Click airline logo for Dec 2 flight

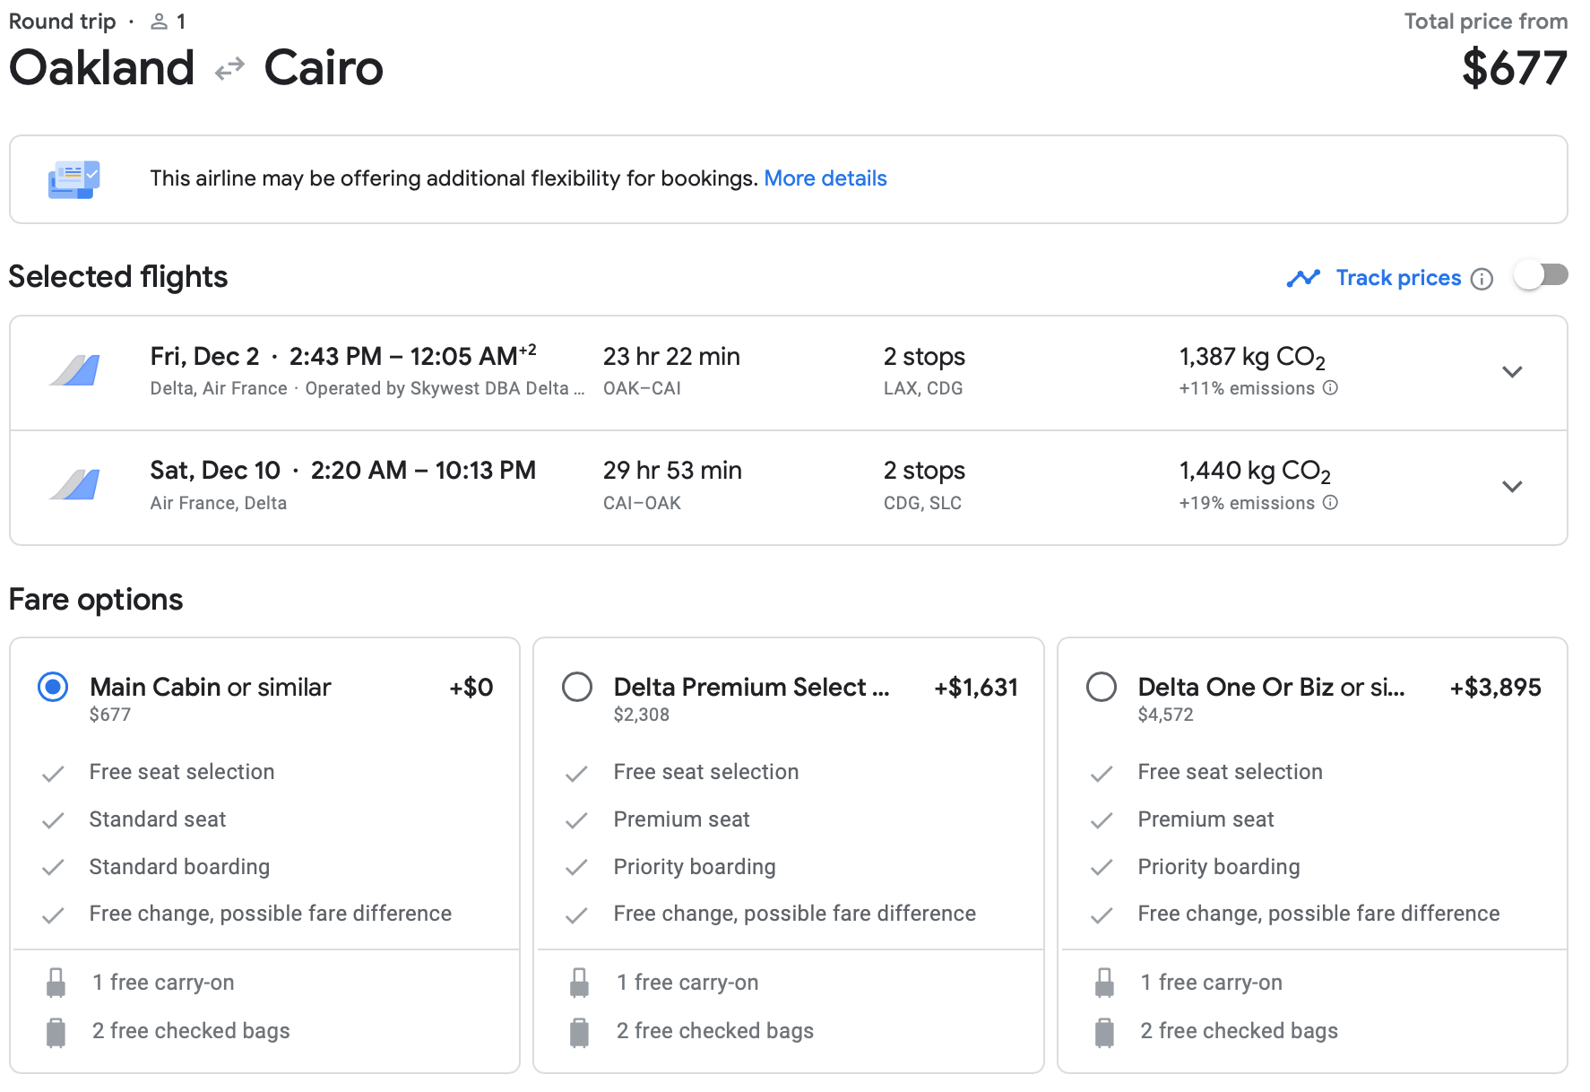point(74,371)
